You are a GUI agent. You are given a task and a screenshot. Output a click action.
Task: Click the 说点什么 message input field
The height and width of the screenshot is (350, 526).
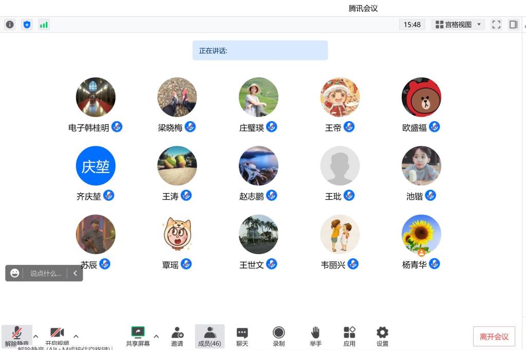(x=46, y=274)
